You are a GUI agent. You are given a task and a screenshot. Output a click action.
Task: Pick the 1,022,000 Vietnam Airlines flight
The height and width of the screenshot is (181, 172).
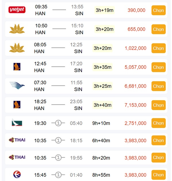tap(158, 48)
